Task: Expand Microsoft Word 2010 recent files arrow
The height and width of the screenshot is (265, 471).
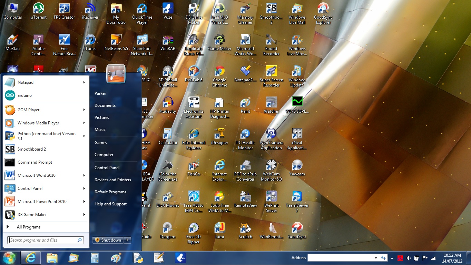Action: pyautogui.click(x=84, y=175)
